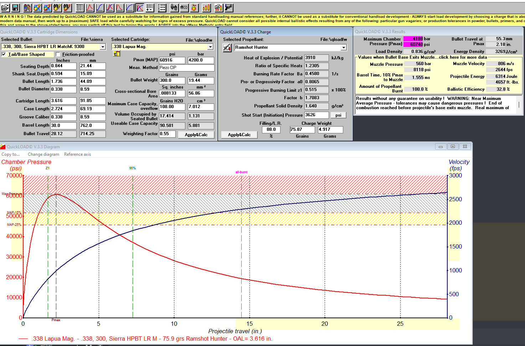Click the Bullet Weight grains field
Screen dimensions: 525x346
click(x=172, y=81)
